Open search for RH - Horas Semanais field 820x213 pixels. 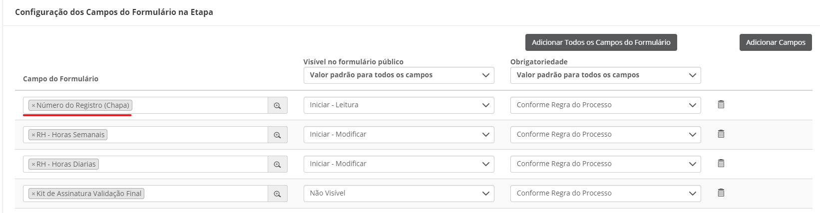pyautogui.click(x=277, y=135)
